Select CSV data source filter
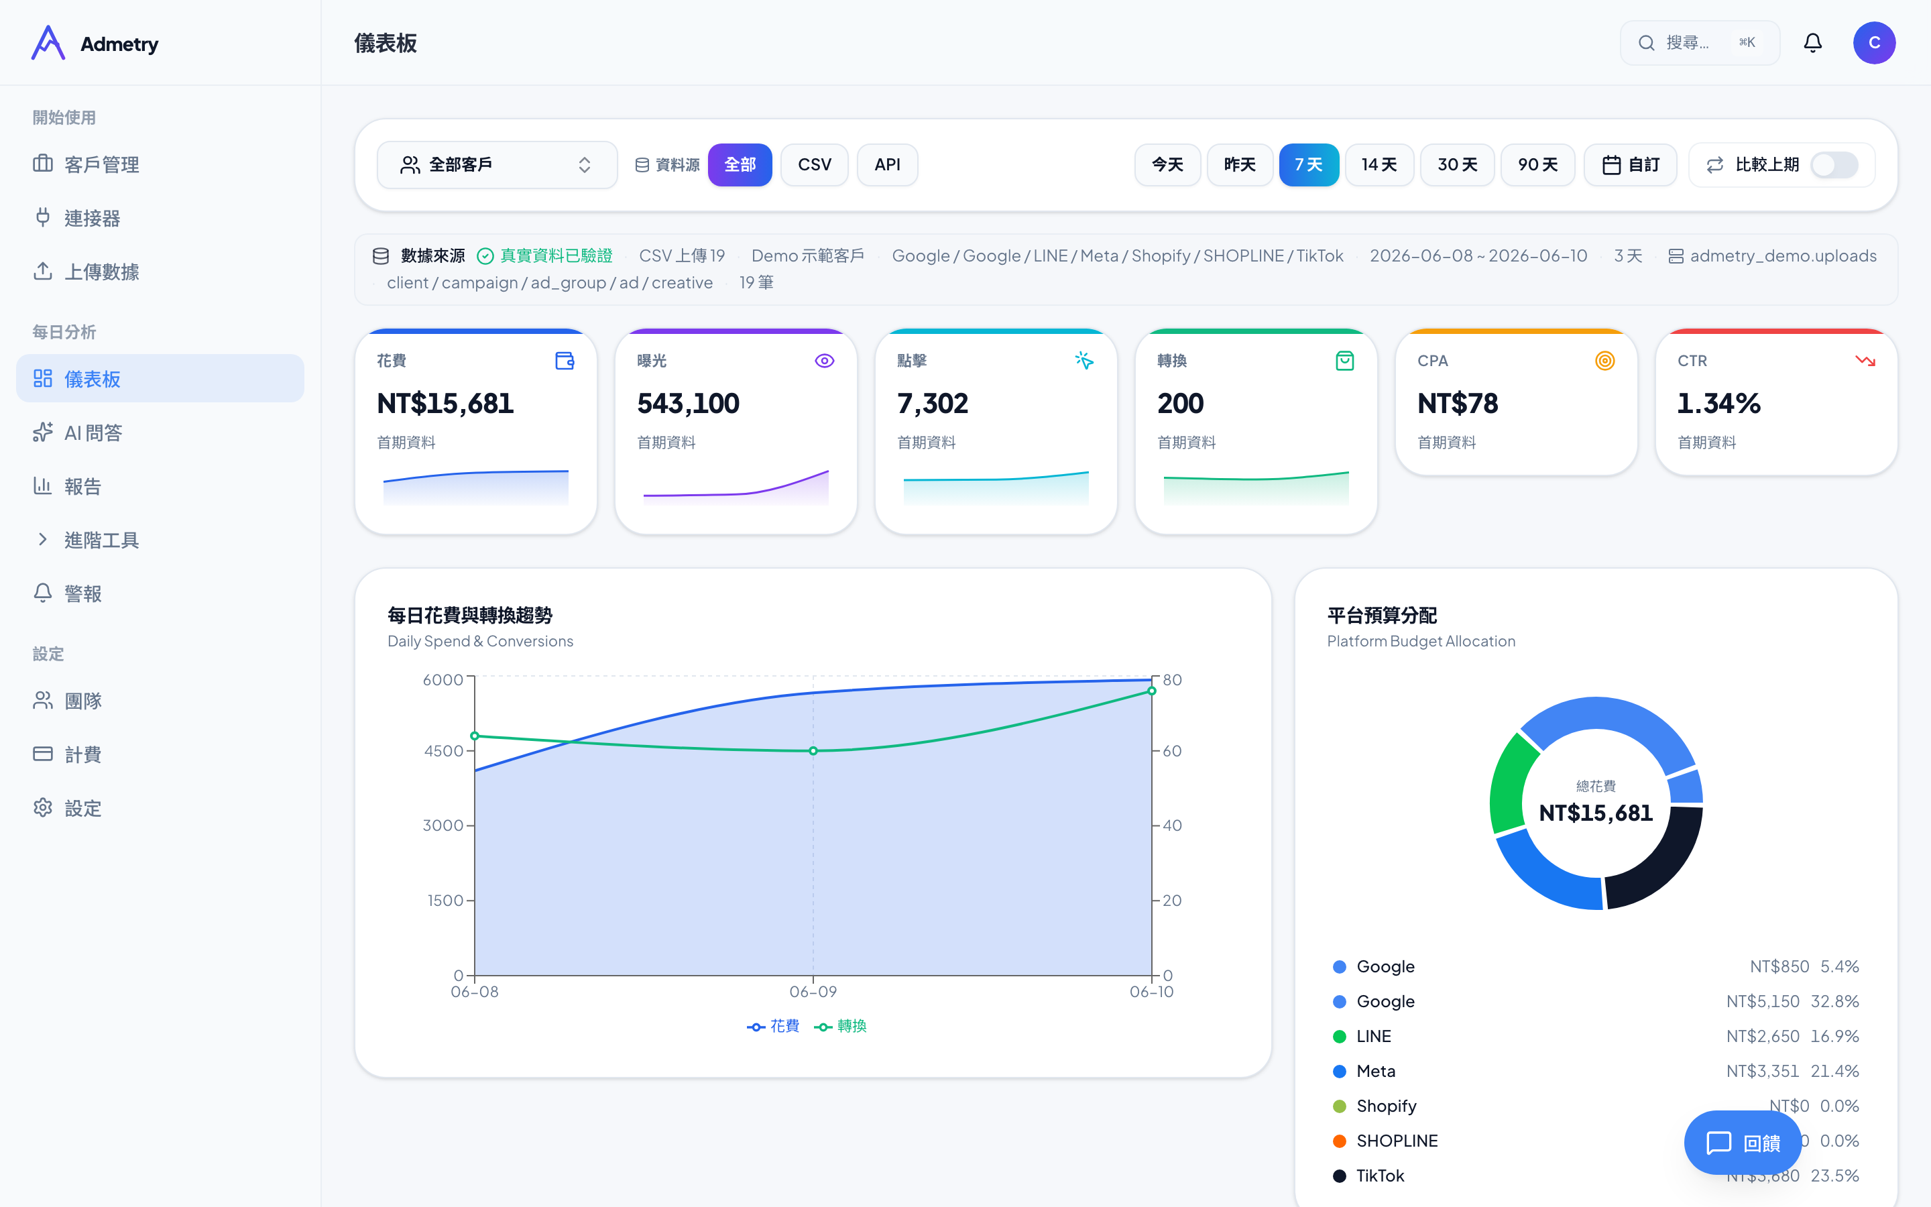The width and height of the screenshot is (1931, 1207). click(814, 164)
